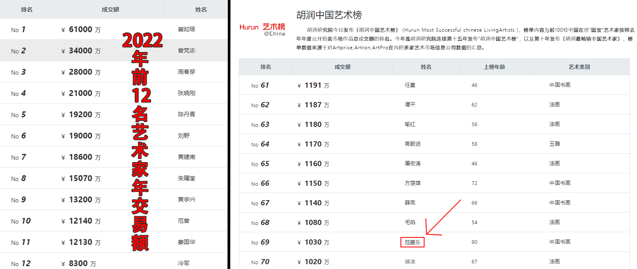Click age 80 in 范振东's row
Image resolution: width=637 pixels, height=269 pixels.
(x=474, y=242)
